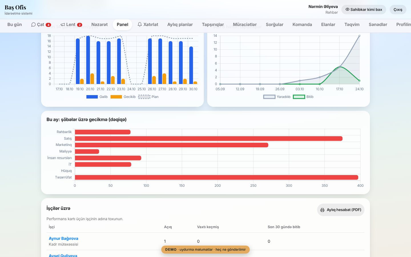Click the Təsərrüfat delay bar

pos(216,177)
